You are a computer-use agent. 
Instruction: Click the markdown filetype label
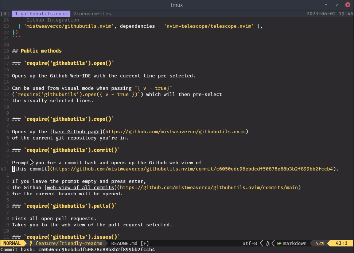tap(295, 243)
